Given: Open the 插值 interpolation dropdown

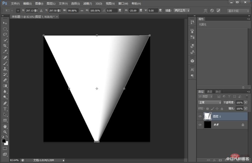Looking at the screenshot, I should click(x=181, y=10).
